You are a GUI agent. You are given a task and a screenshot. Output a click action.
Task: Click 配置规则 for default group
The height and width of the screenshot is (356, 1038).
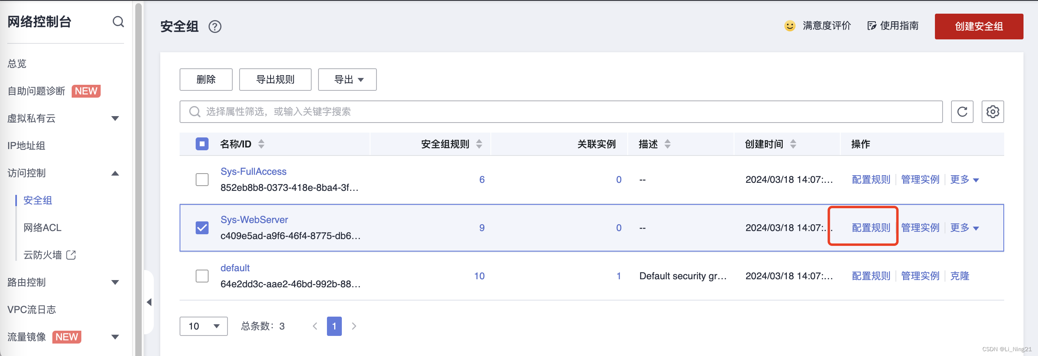(x=871, y=276)
